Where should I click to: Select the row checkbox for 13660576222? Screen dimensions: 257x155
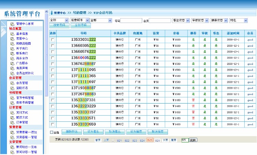coord(53,52)
